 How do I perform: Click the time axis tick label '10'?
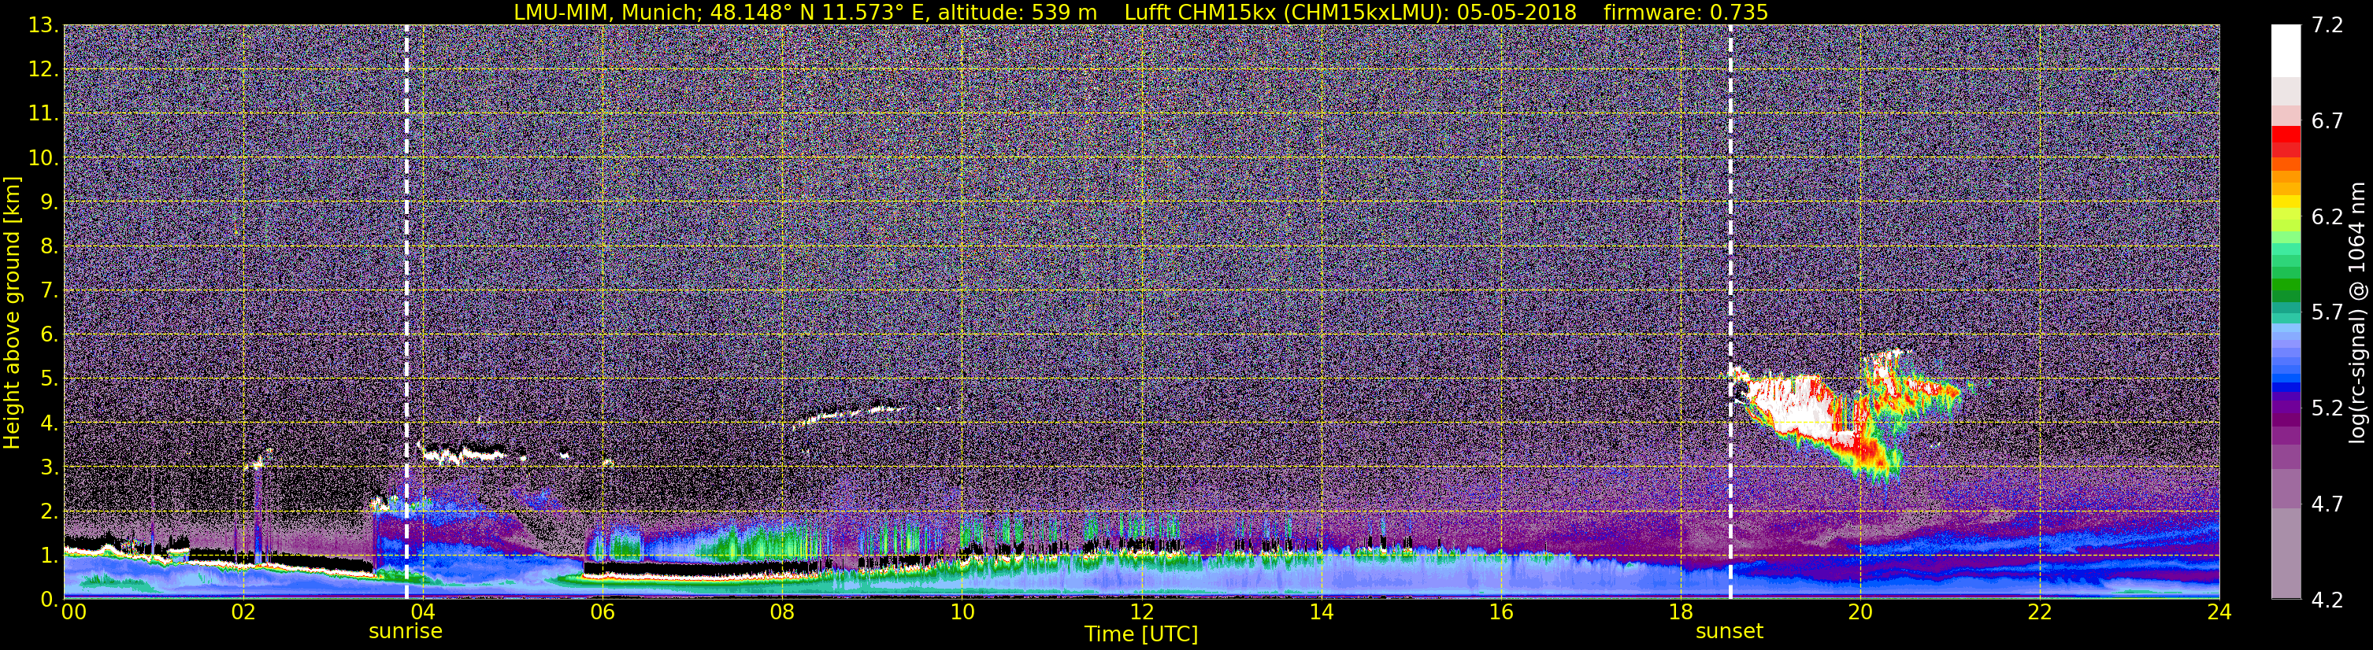coord(962,612)
